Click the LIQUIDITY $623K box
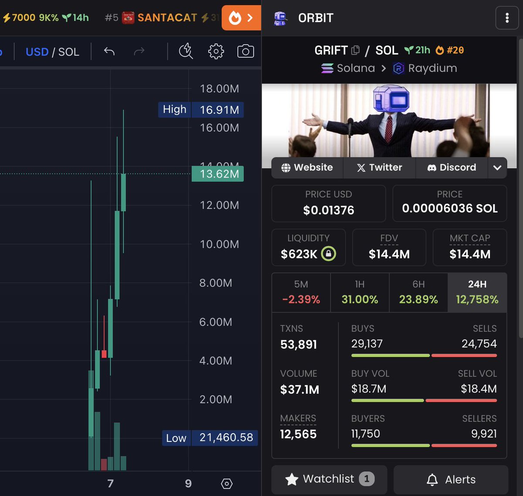Viewport: 523px width, 496px height. [309, 247]
